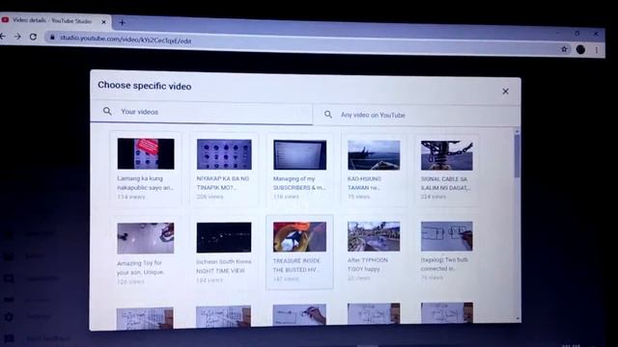Click the 'KAOHSIUNG TAIWAN' title text
The height and width of the screenshot is (347, 618).
364,183
